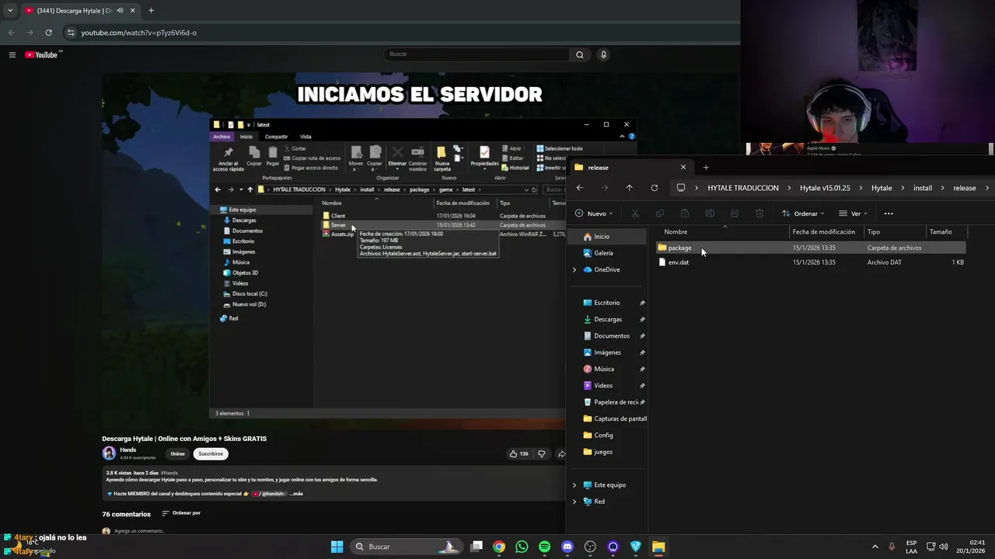Mute the YouTube tab via speaker icon
Image resolution: width=995 pixels, height=559 pixels.
pos(120,10)
